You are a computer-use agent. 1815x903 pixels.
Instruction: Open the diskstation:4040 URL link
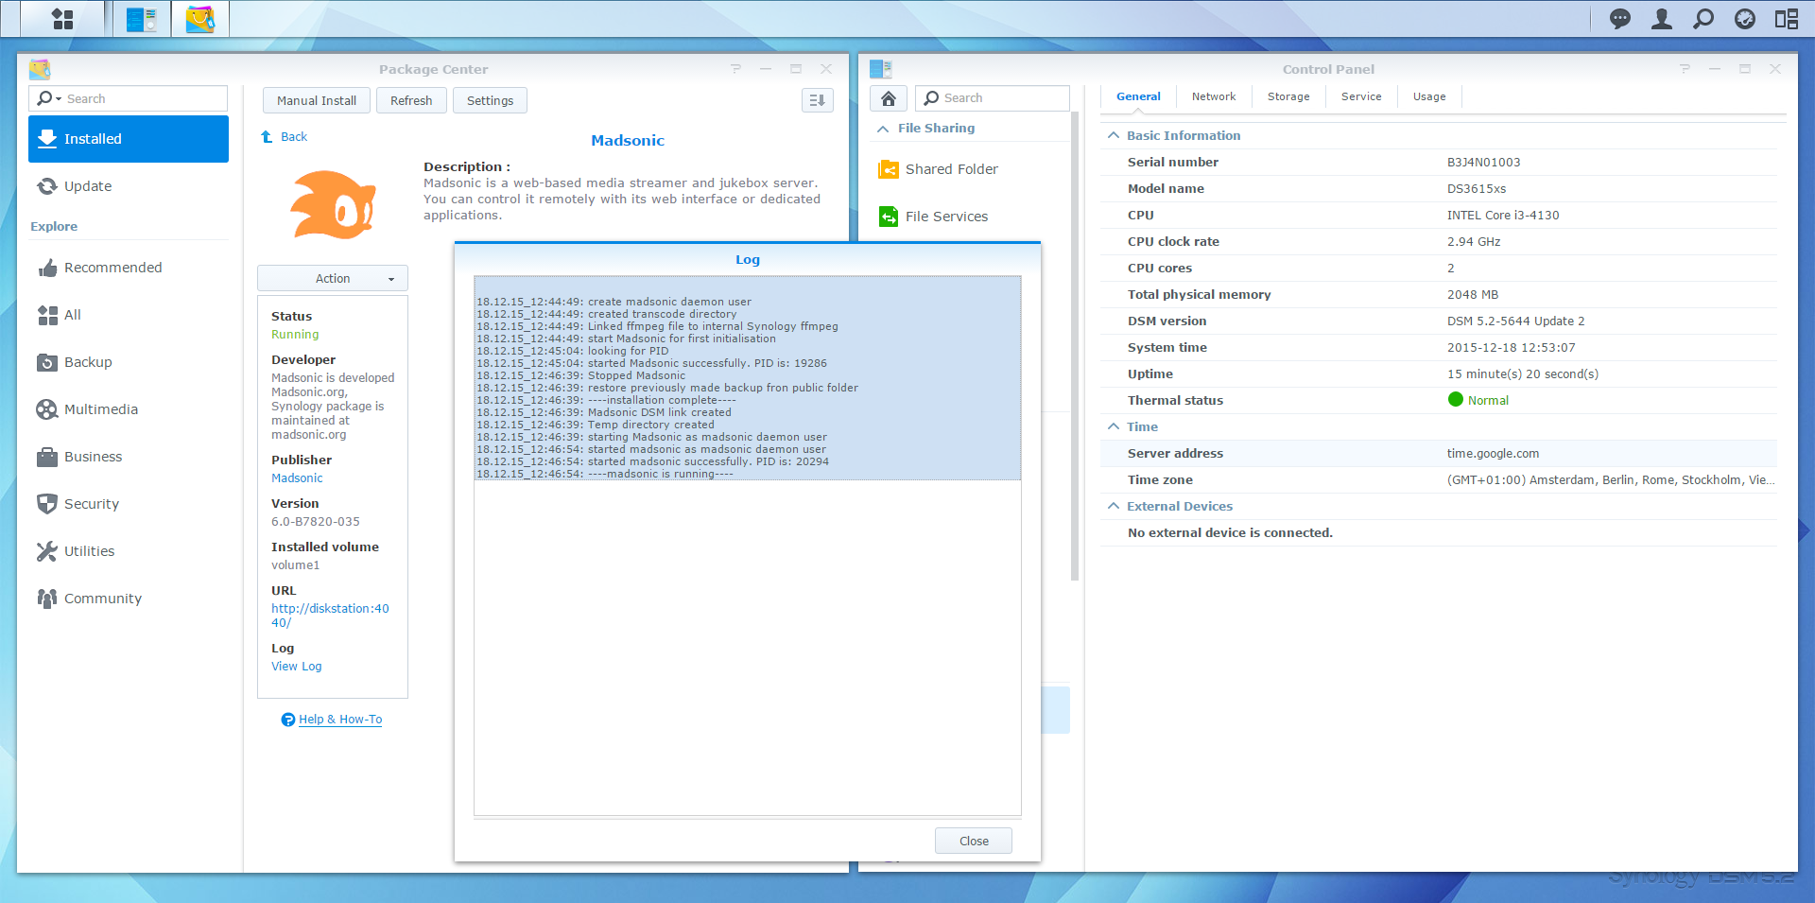tap(330, 616)
